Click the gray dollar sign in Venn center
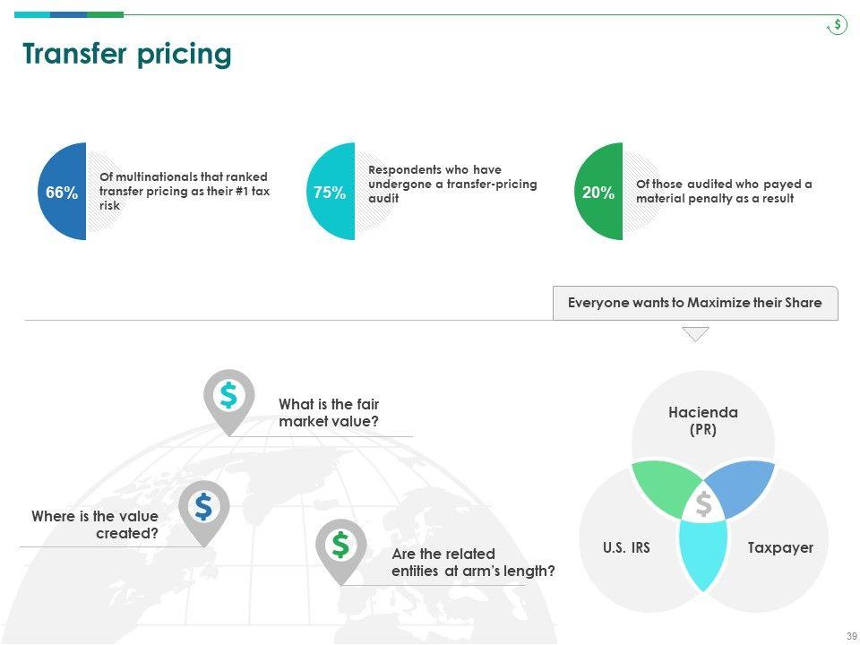This screenshot has height=645, width=860. click(x=703, y=504)
